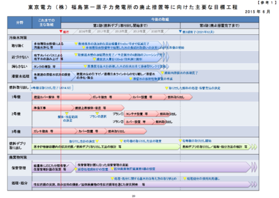Click the 近づけない row label
Screen dimensions: 279x198
(20, 57)
